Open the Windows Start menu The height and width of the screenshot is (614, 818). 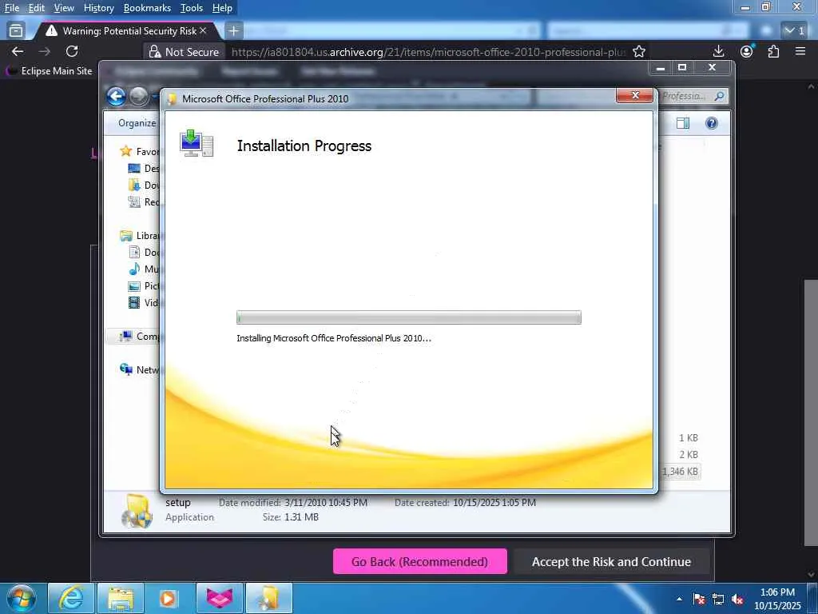pyautogui.click(x=22, y=598)
